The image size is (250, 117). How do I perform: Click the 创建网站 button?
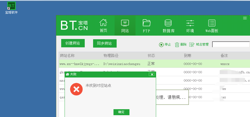(x=73, y=43)
